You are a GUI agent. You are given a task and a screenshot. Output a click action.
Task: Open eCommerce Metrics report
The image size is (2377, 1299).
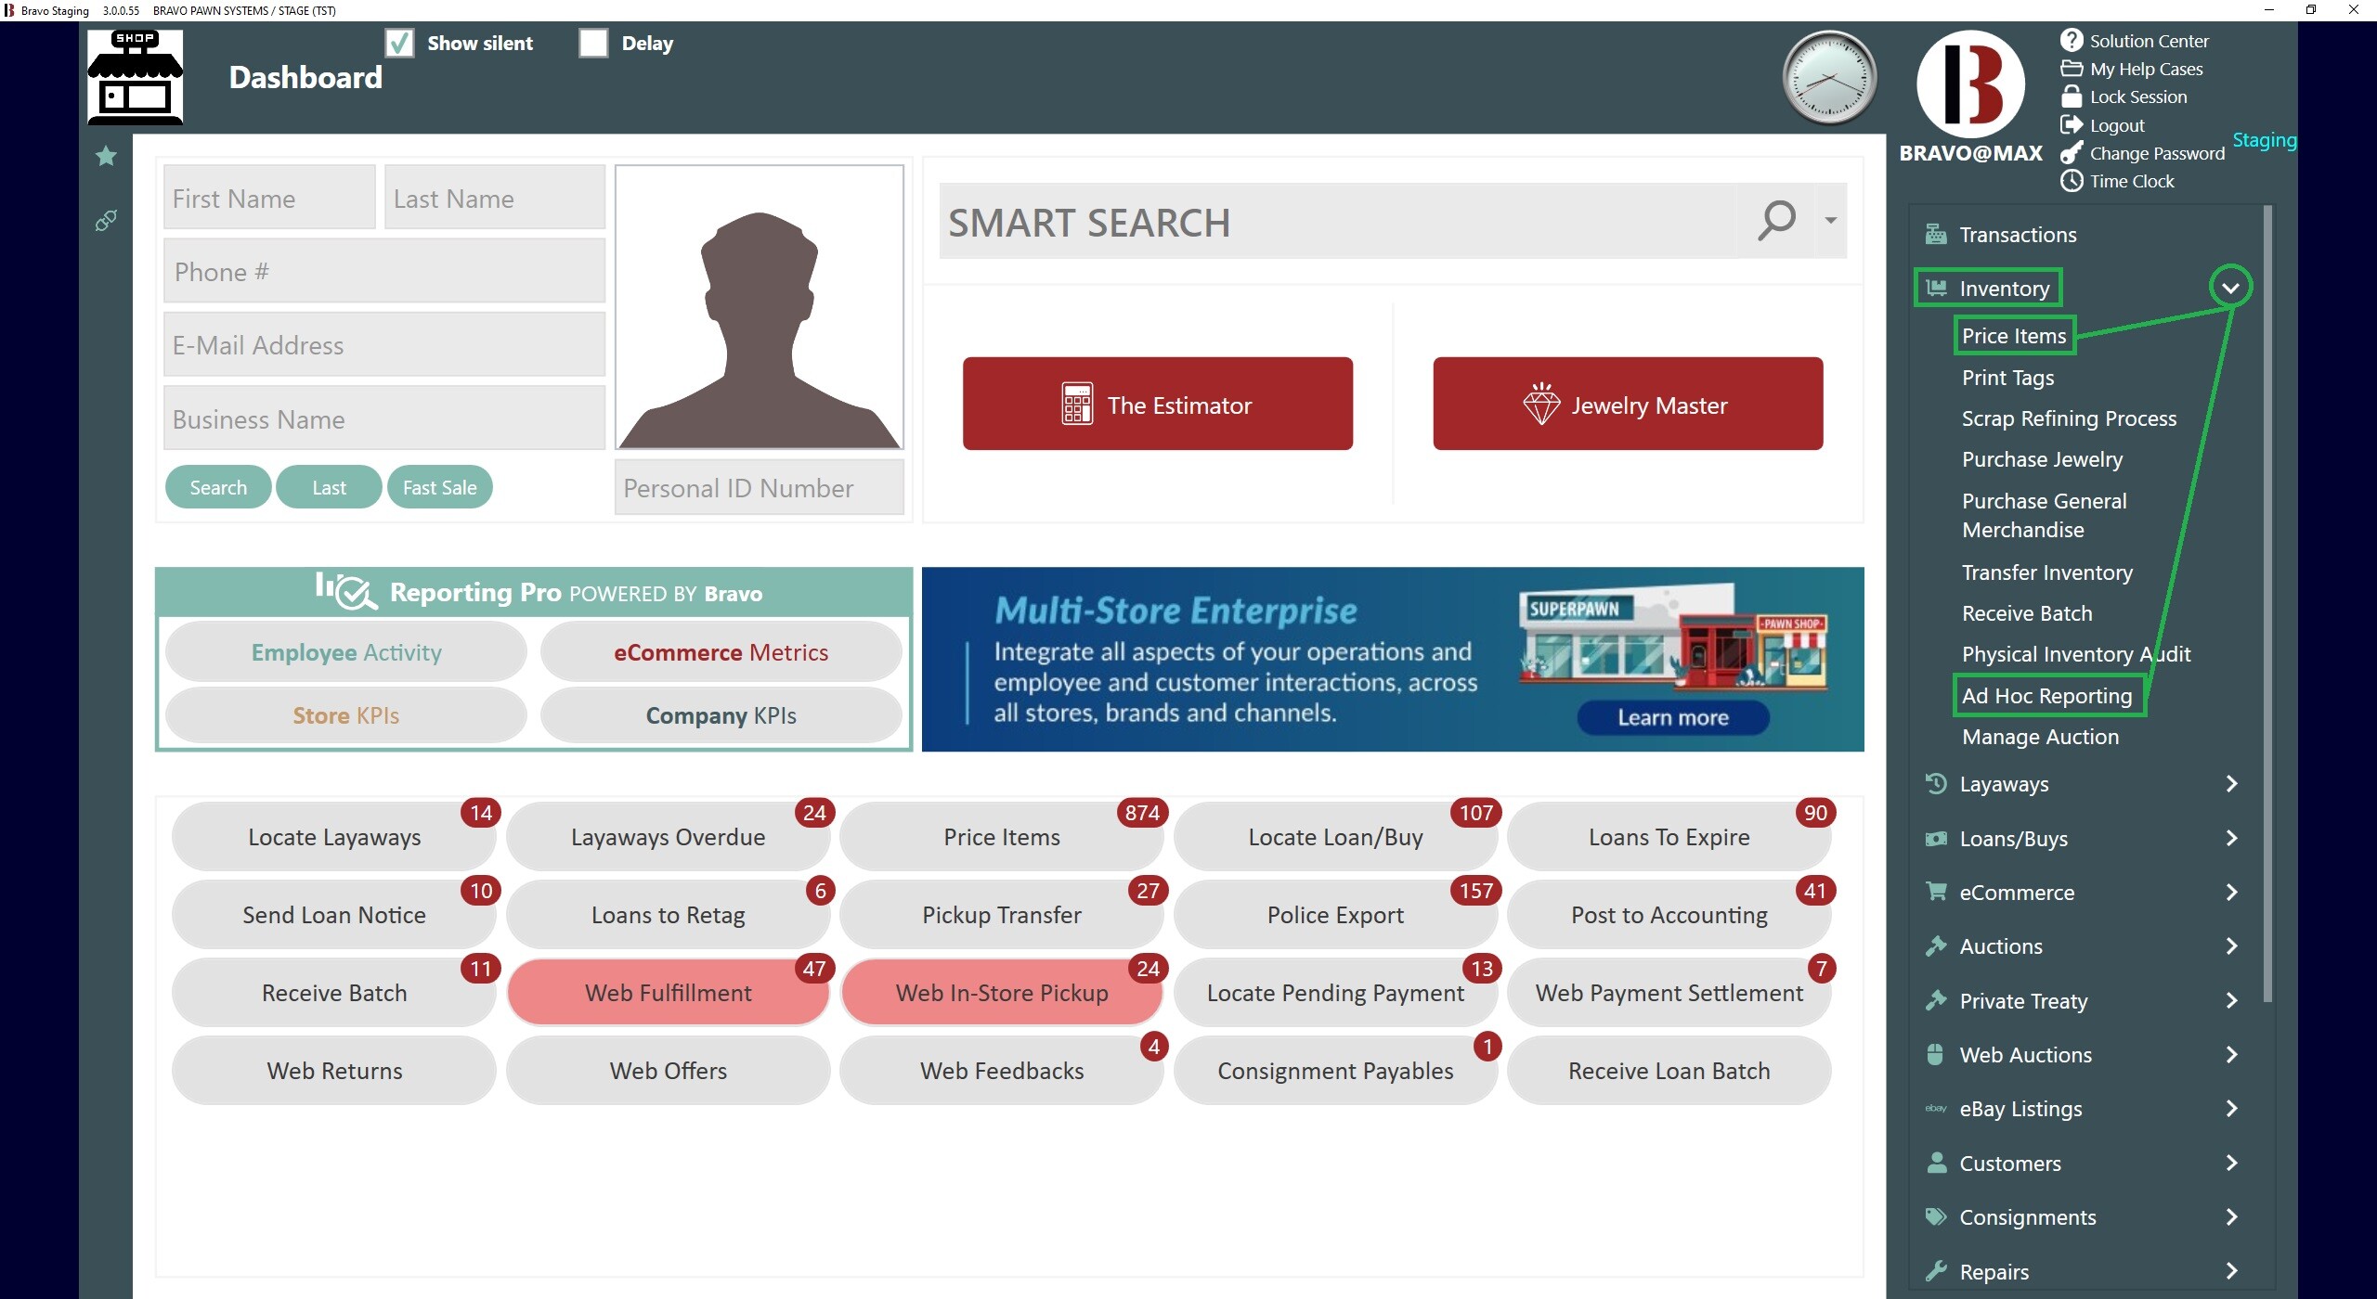click(x=721, y=652)
